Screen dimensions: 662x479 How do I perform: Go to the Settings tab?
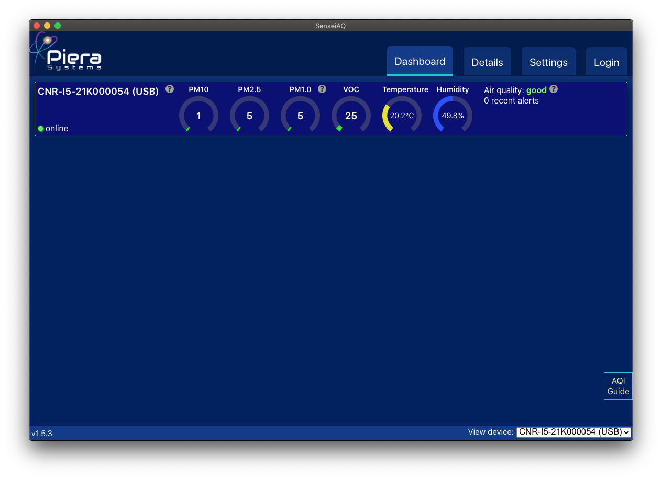tap(548, 62)
